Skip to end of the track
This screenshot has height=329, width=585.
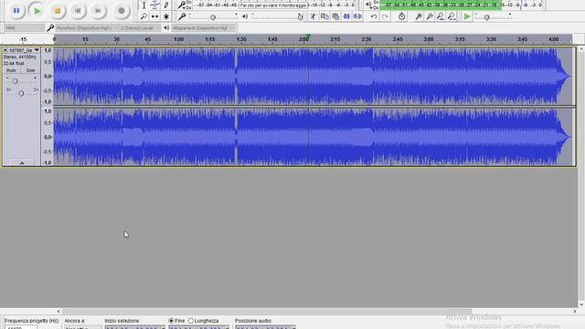(x=98, y=11)
